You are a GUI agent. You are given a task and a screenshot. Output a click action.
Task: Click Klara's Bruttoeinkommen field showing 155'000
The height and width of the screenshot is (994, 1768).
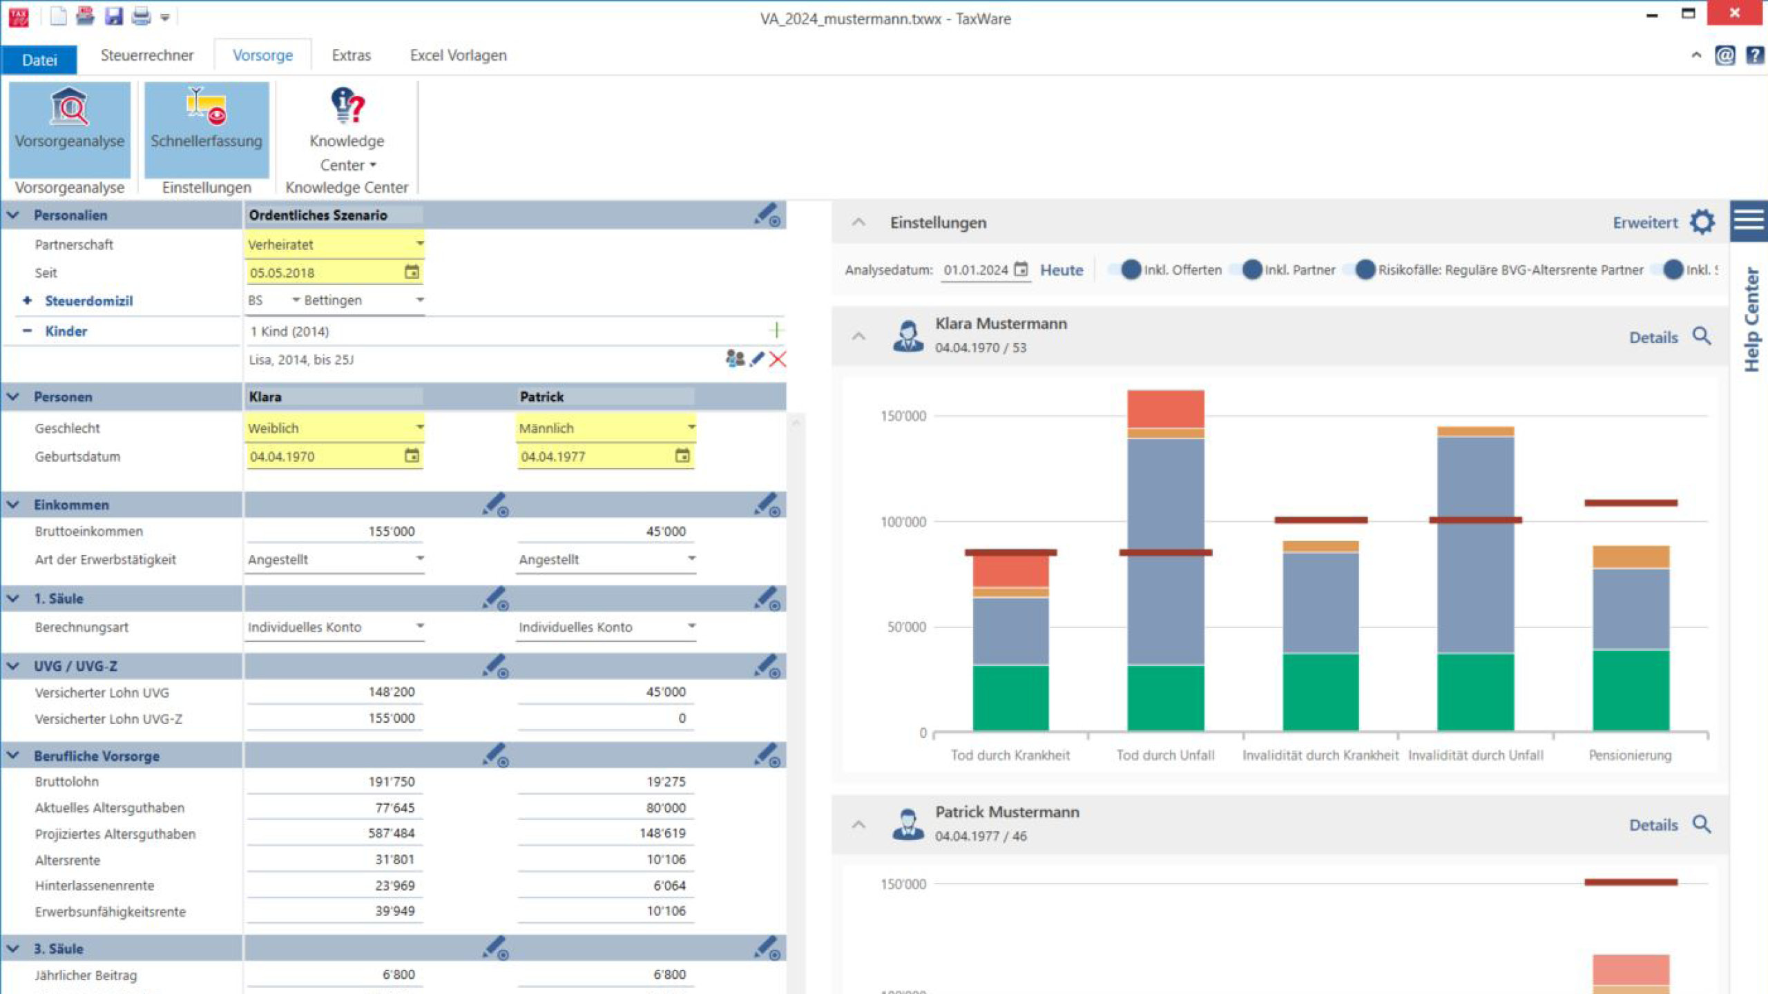[x=334, y=532]
